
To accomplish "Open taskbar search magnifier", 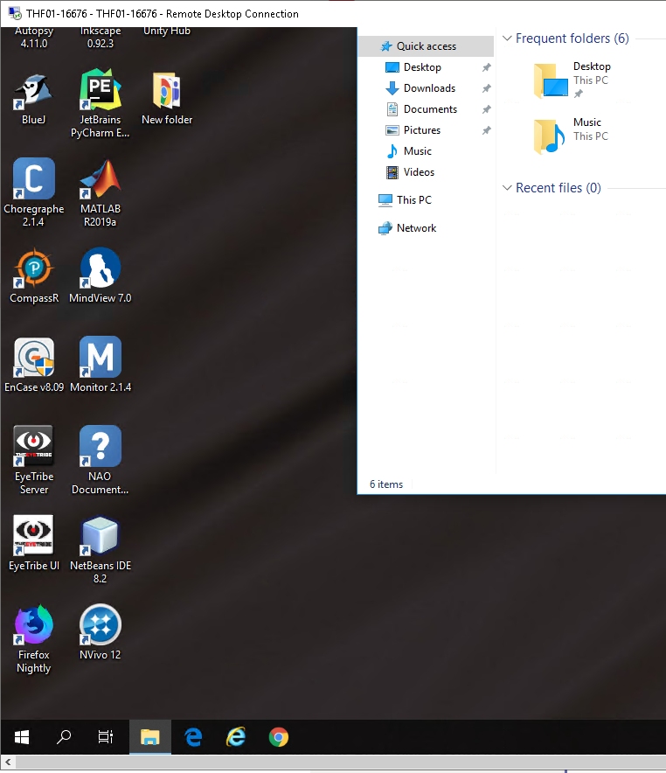I will pyautogui.click(x=64, y=737).
